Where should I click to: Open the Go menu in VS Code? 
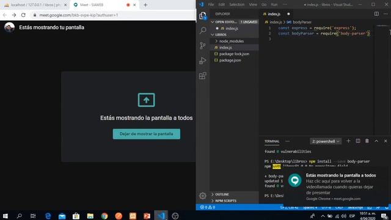point(264,4)
